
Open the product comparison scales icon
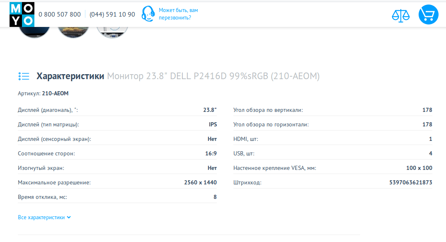[x=400, y=16]
